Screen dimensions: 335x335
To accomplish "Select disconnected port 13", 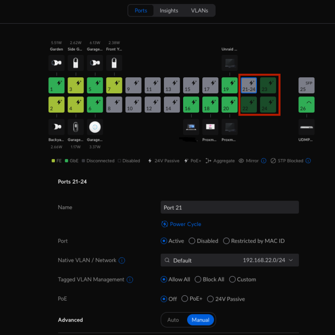I will [x=172, y=85].
